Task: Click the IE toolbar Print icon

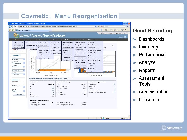Action: pyautogui.click(x=111, y=30)
